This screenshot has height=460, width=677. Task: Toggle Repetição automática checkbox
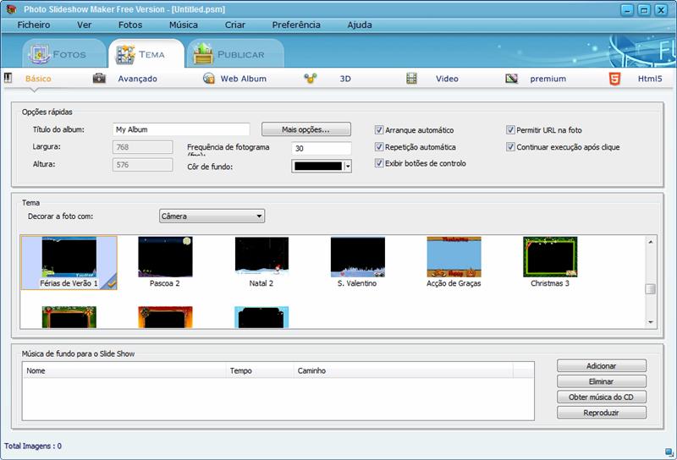[x=378, y=147]
